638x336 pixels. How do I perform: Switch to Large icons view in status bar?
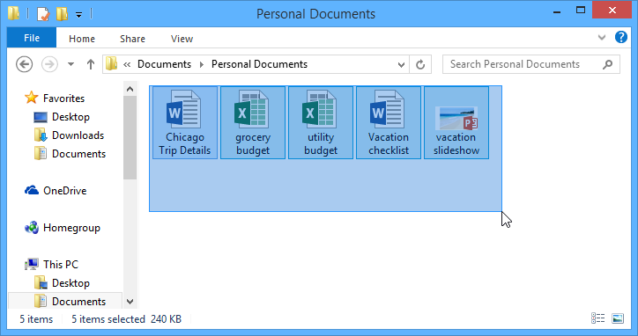pos(618,318)
